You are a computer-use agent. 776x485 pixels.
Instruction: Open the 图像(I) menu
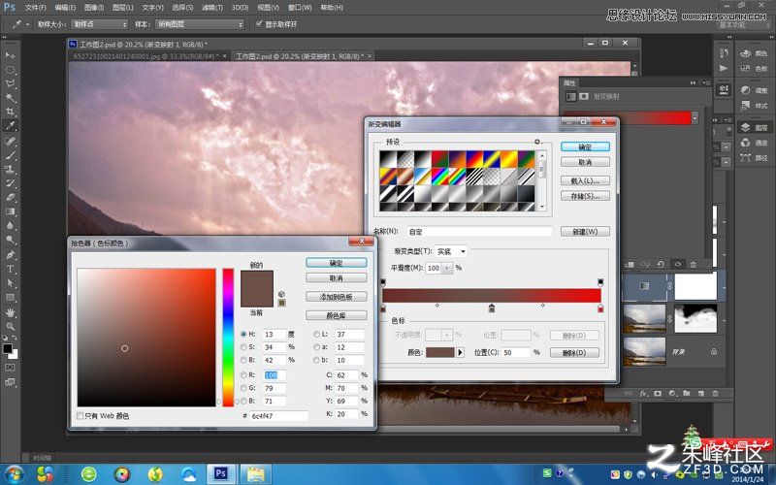[x=94, y=8]
